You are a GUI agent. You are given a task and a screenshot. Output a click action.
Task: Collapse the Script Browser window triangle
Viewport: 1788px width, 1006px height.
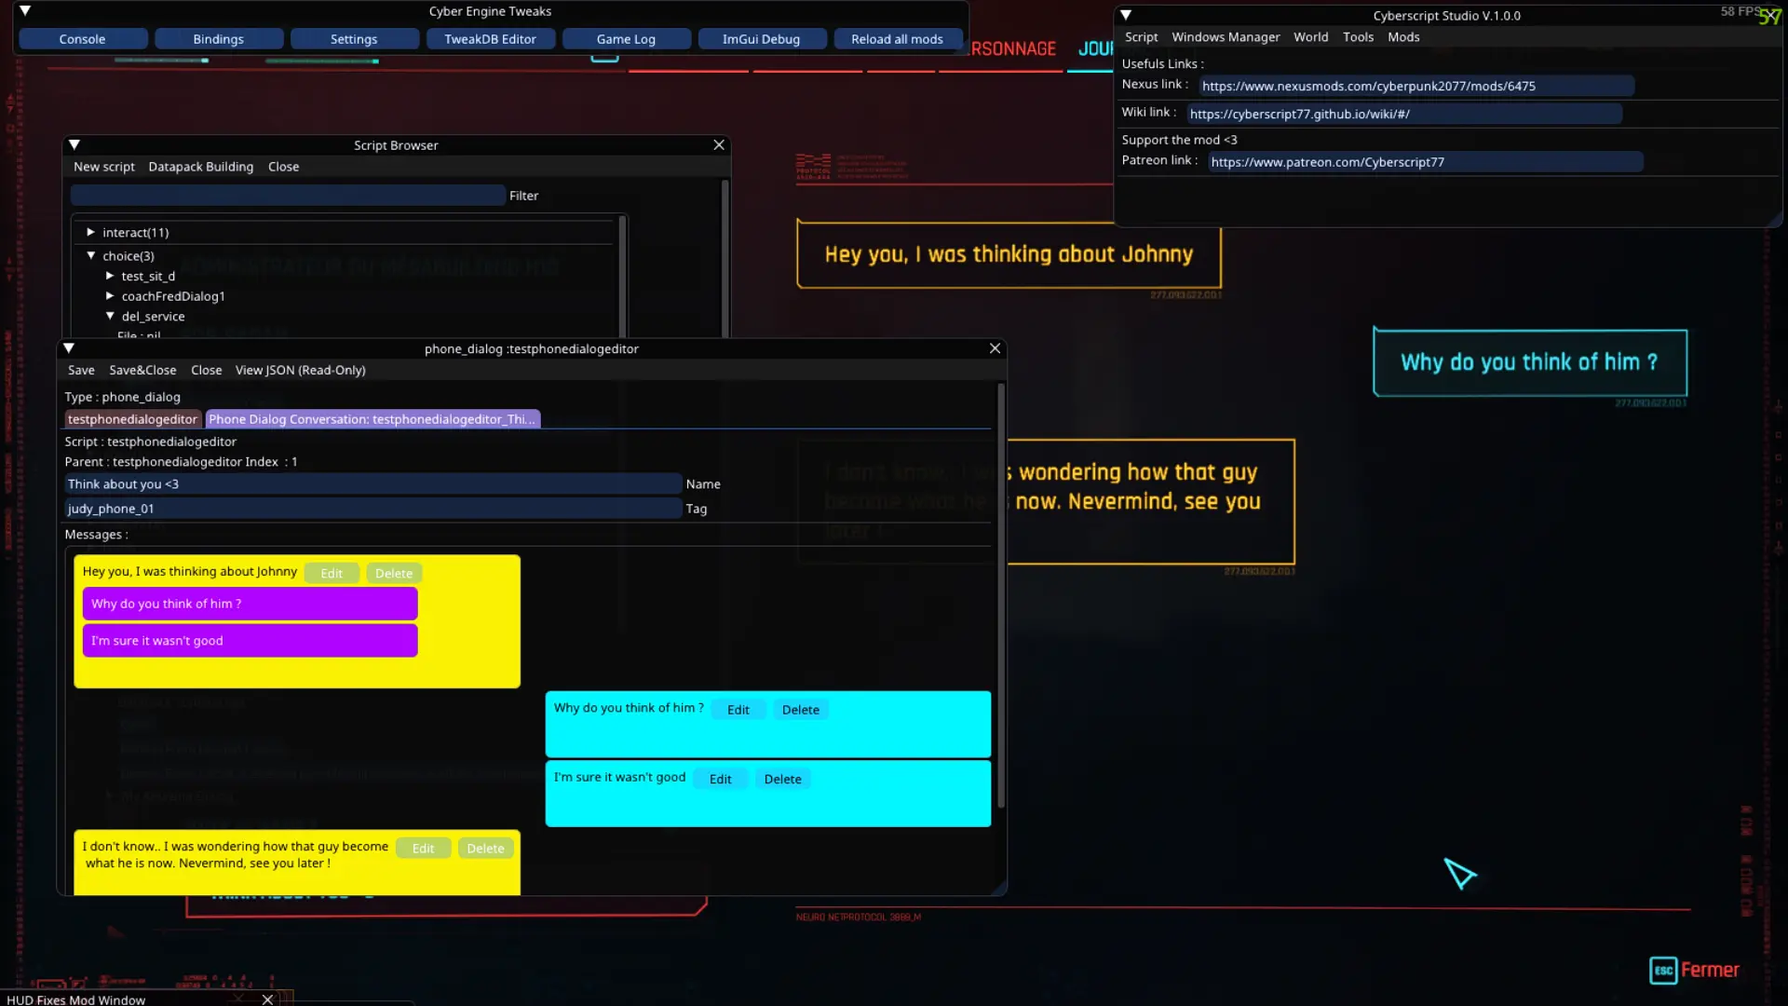point(74,145)
